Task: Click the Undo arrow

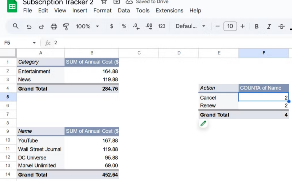Action: pos(29,27)
